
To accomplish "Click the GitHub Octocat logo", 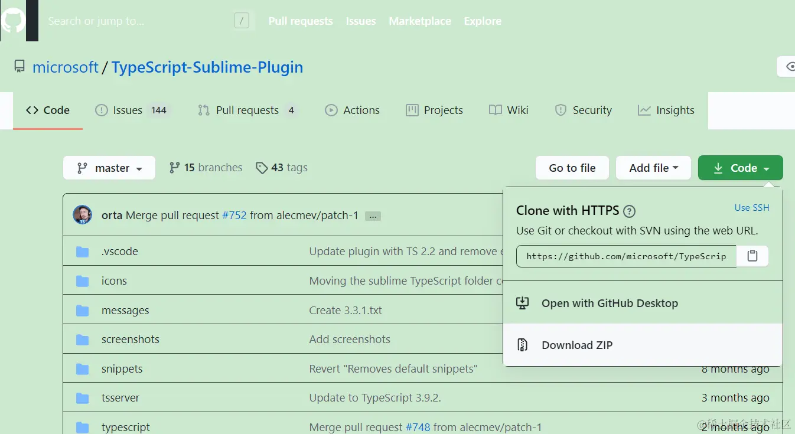I will coord(13,21).
